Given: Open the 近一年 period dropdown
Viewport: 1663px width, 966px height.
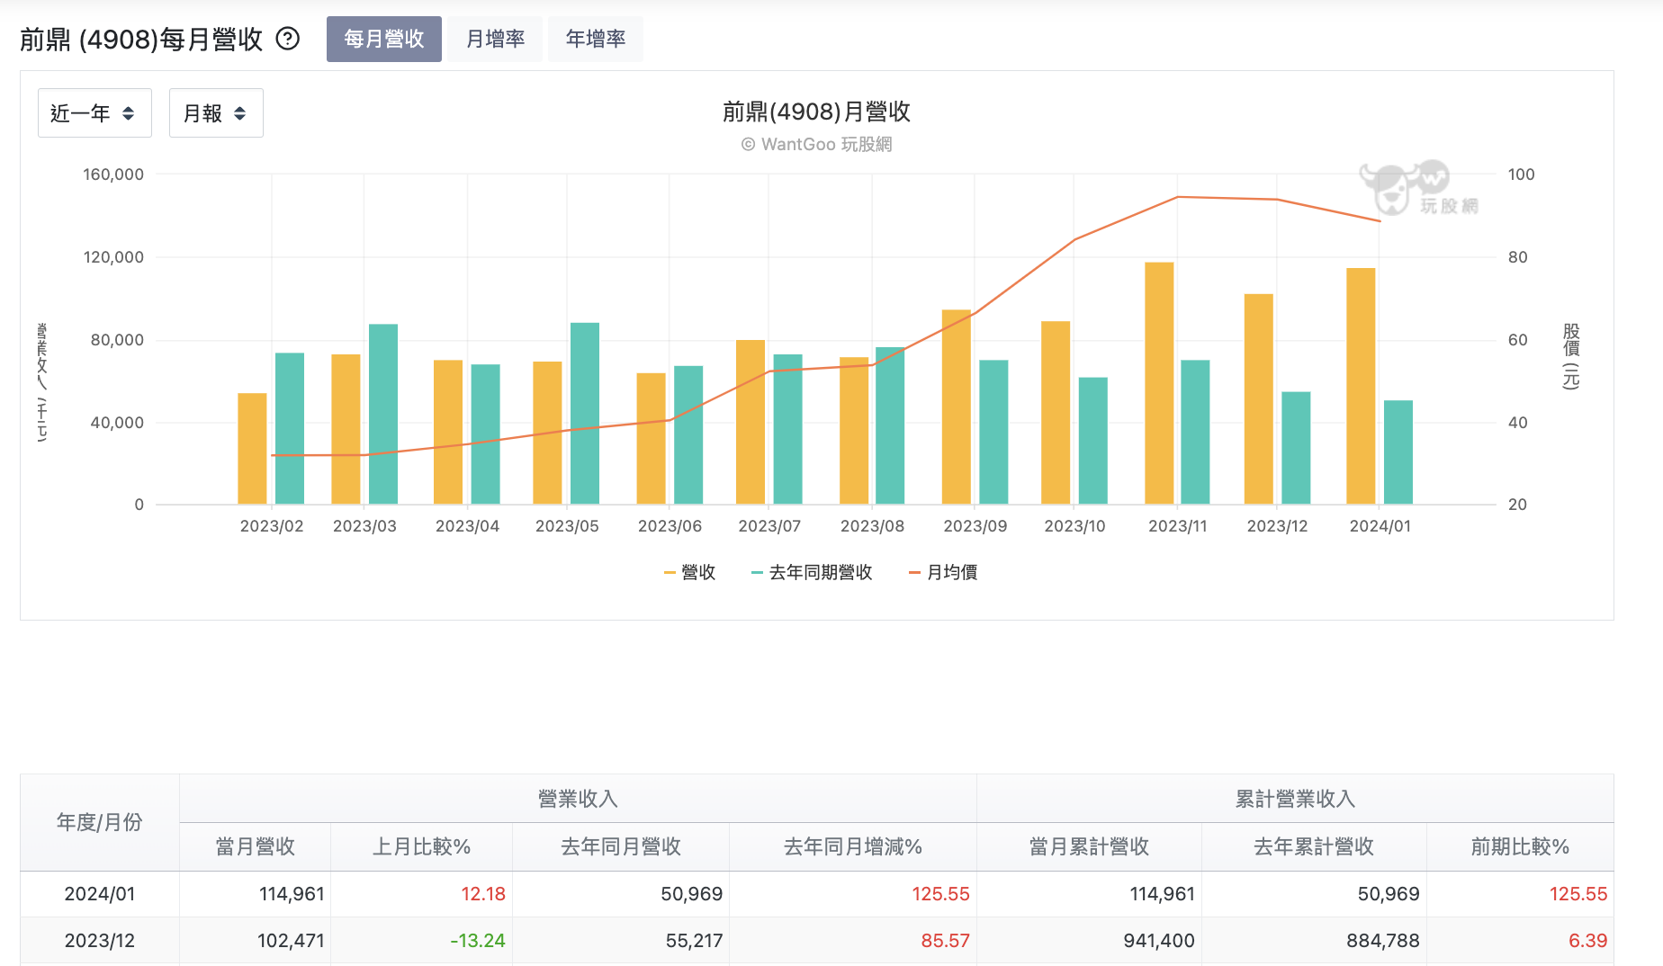Looking at the screenshot, I should 94,113.
